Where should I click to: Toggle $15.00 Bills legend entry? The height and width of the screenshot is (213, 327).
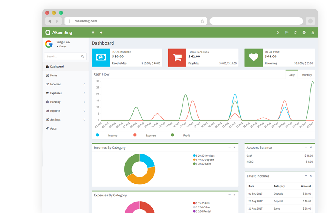click(202, 203)
